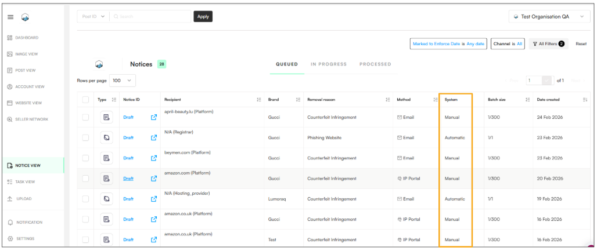Switch to the In Progress tab
The height and width of the screenshot is (251, 597).
[329, 64]
